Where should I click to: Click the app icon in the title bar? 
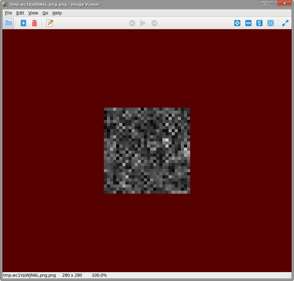pyautogui.click(x=5, y=4)
